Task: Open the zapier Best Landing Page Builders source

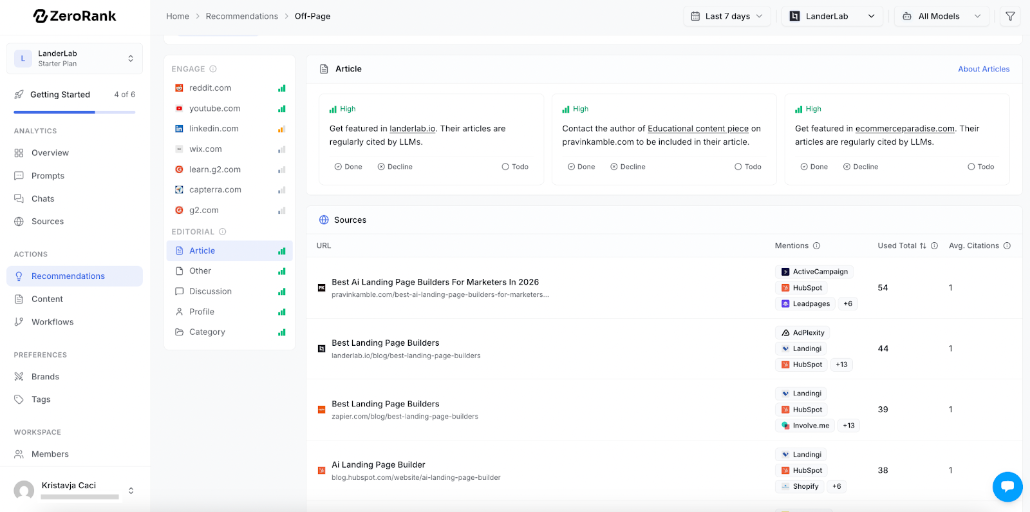Action: (386, 404)
